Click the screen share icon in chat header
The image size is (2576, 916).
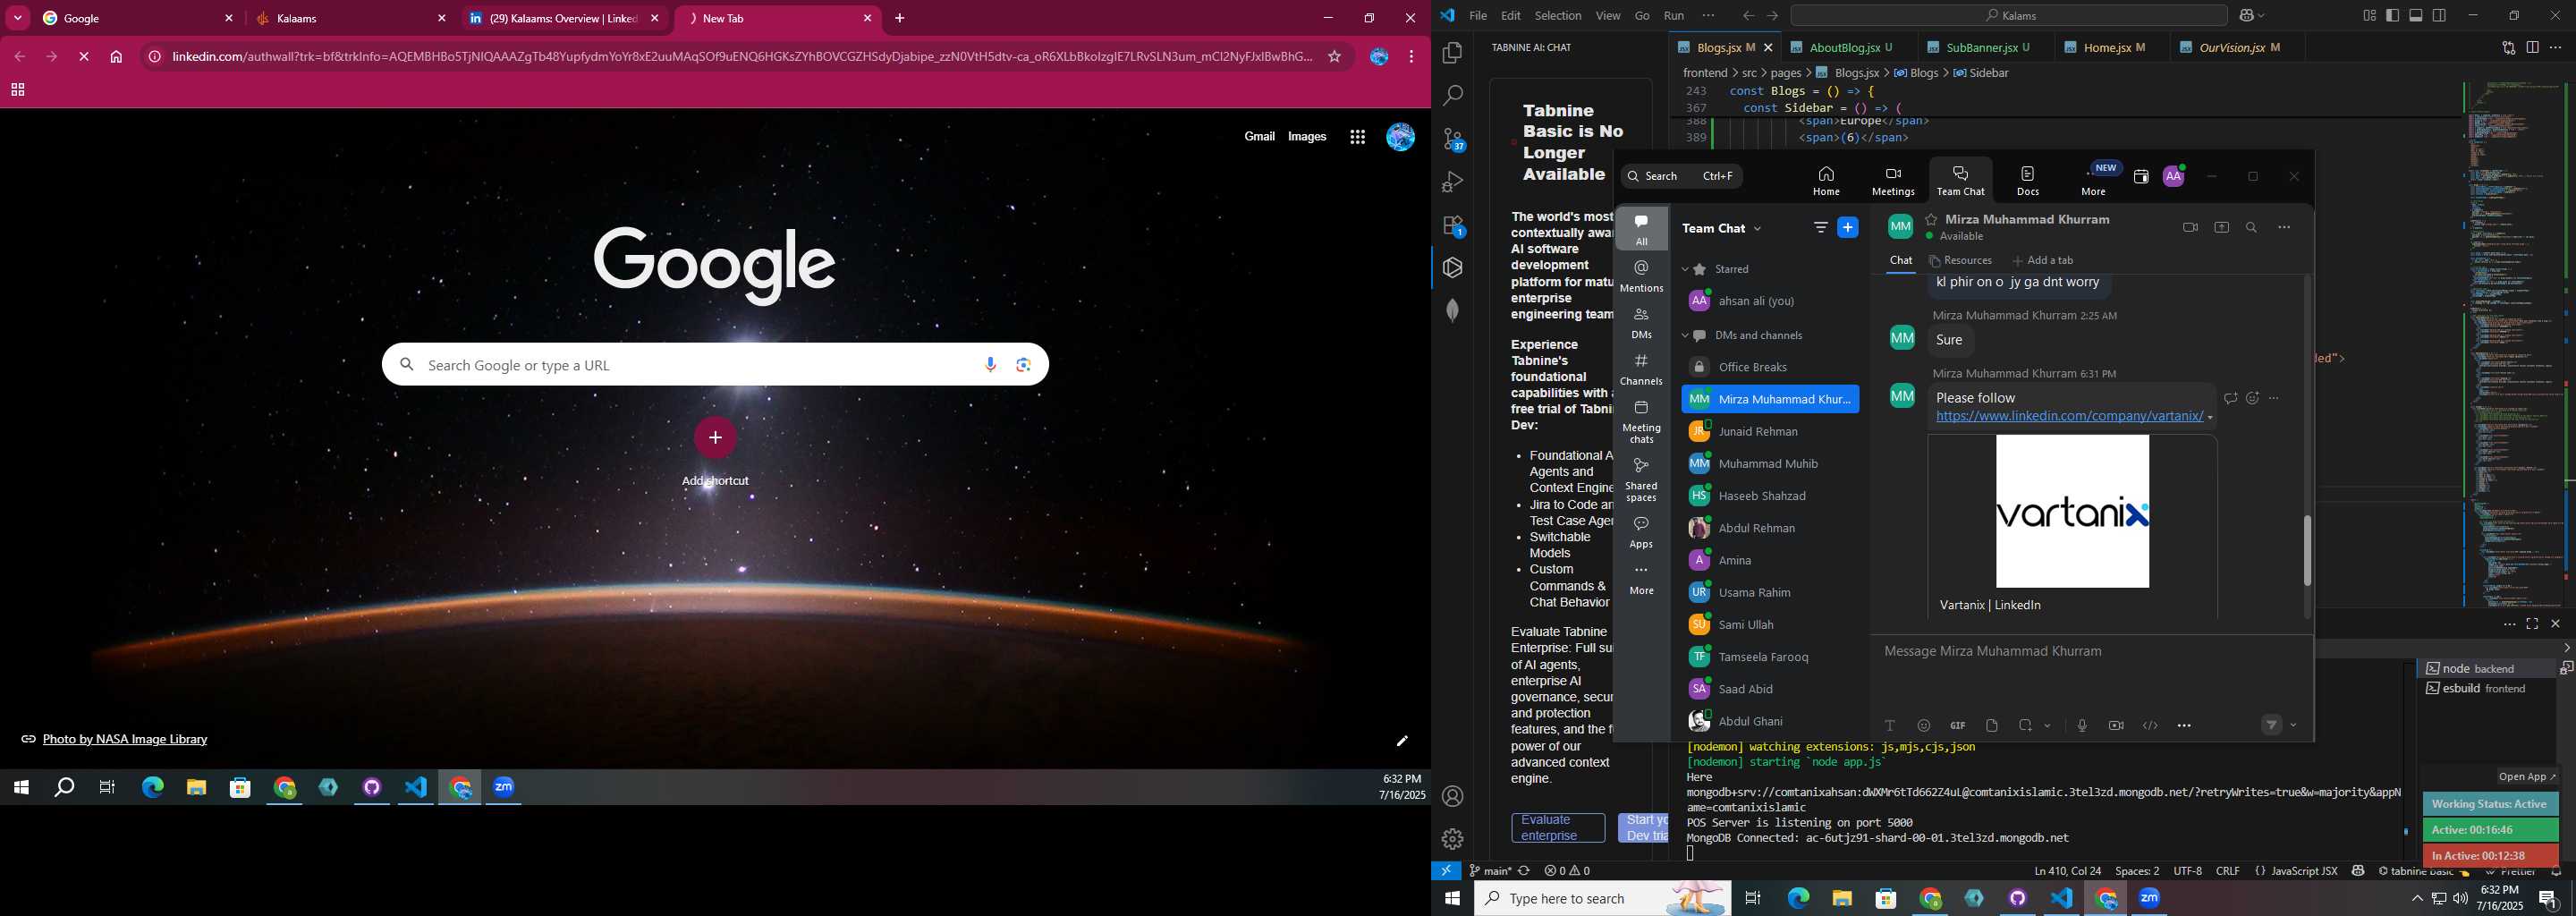tap(2221, 228)
